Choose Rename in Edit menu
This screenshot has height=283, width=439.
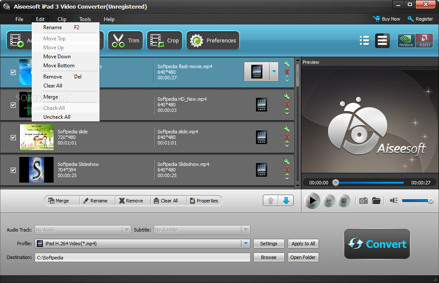66,27
